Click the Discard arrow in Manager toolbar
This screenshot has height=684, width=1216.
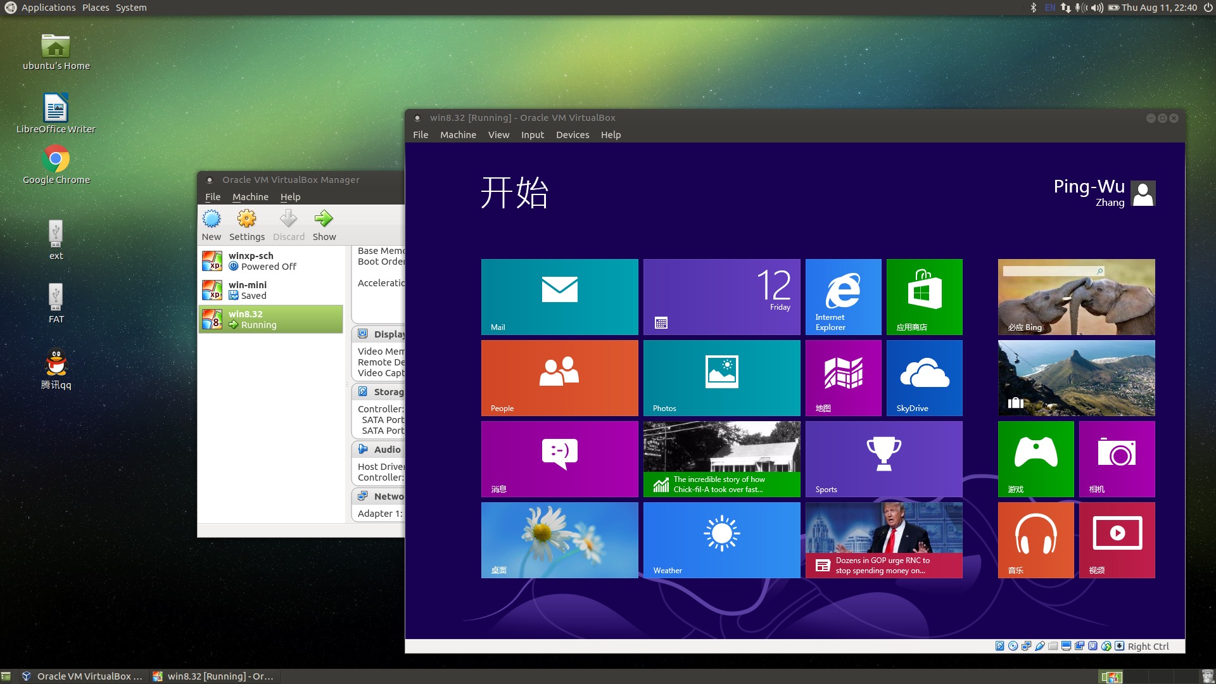[288, 219]
